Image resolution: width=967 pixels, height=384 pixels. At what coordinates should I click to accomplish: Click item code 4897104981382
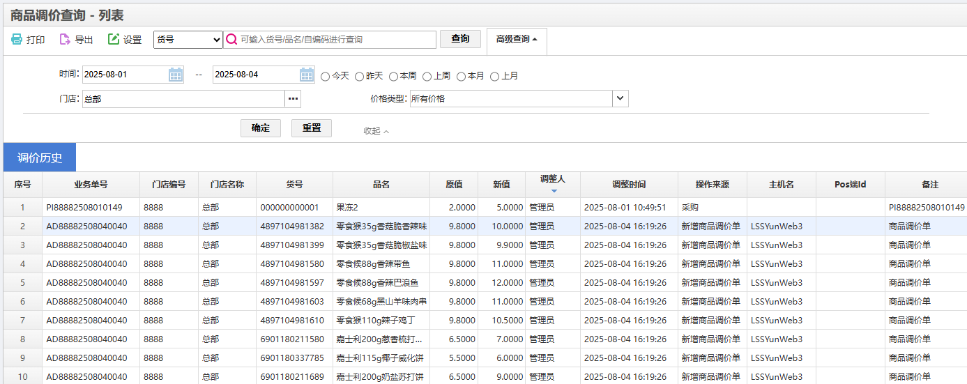(x=292, y=226)
